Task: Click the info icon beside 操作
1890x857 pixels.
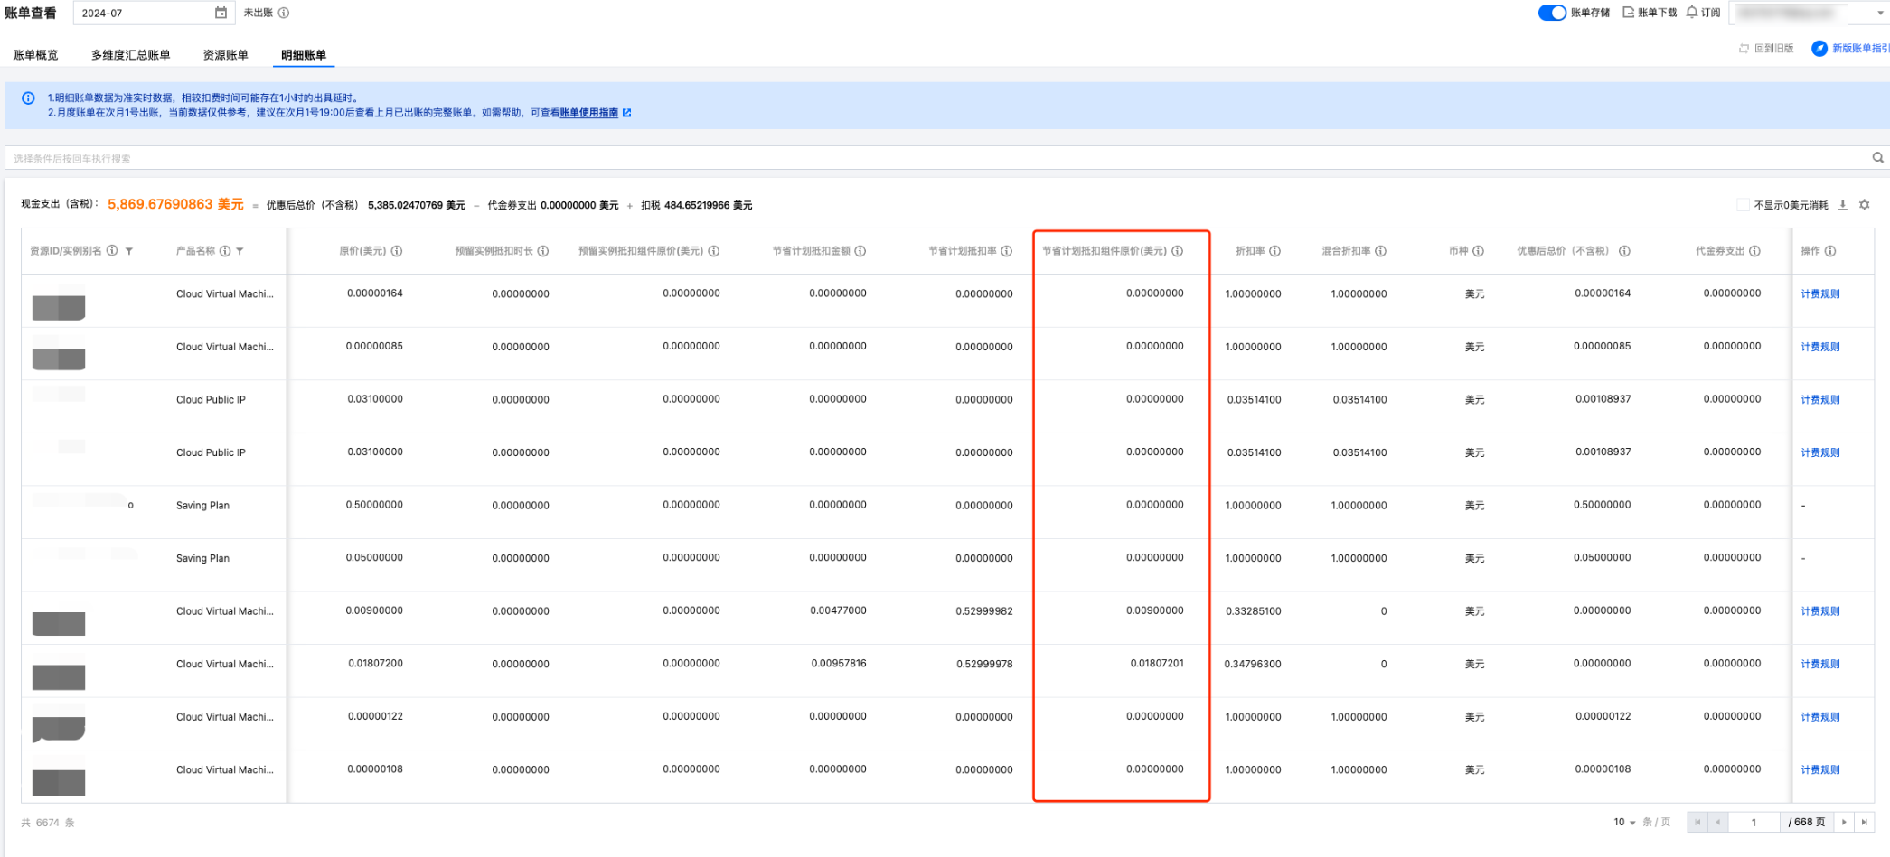Action: click(x=1830, y=251)
